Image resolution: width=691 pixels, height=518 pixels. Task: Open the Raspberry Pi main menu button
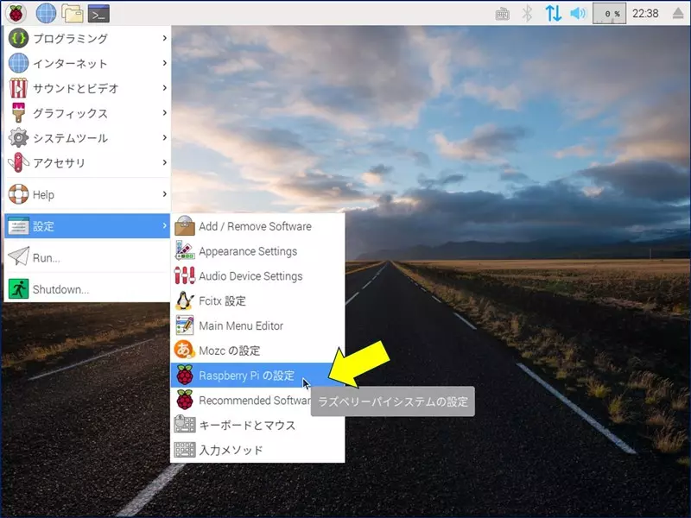pos(16,13)
